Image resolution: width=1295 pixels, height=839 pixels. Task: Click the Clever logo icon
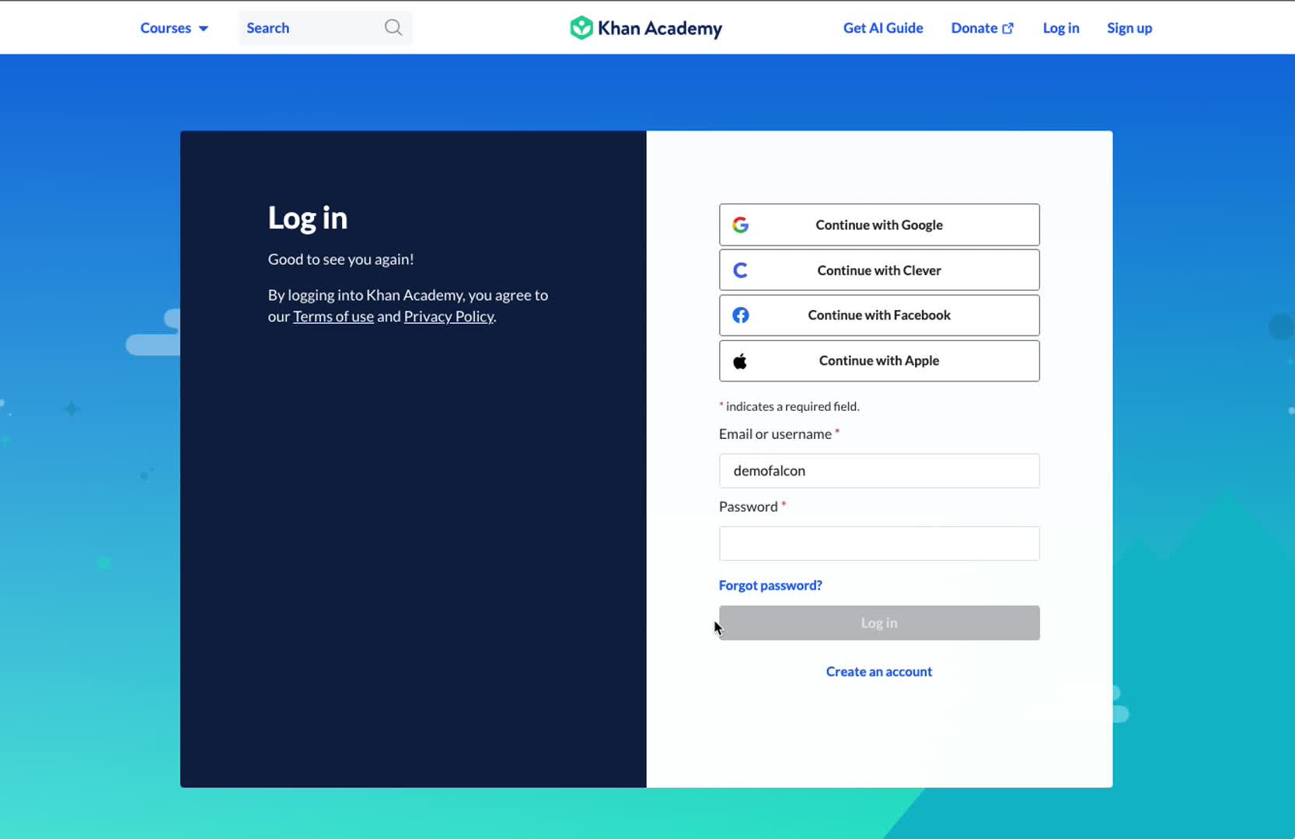(x=740, y=270)
